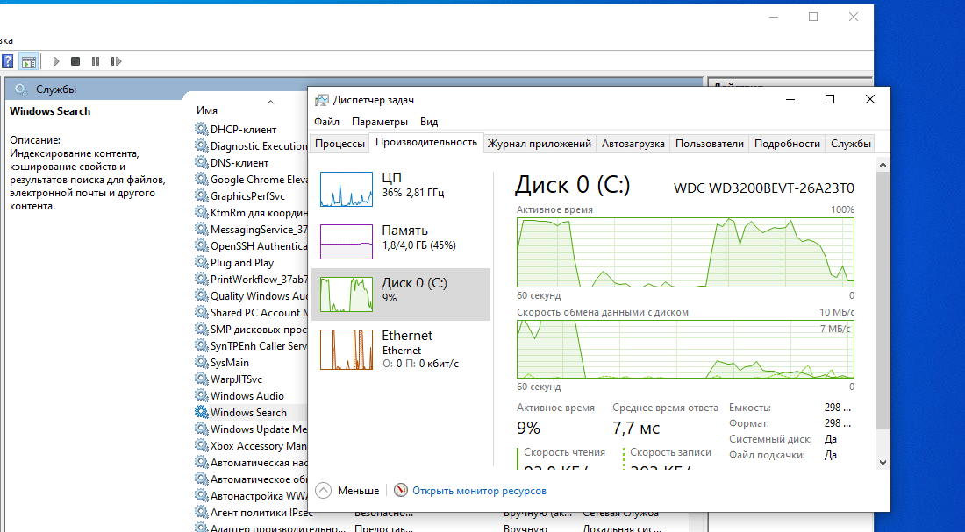Screen dimensions: 965x532
Task: Click the resource monitor gauge icon
Action: pyautogui.click(x=401, y=490)
